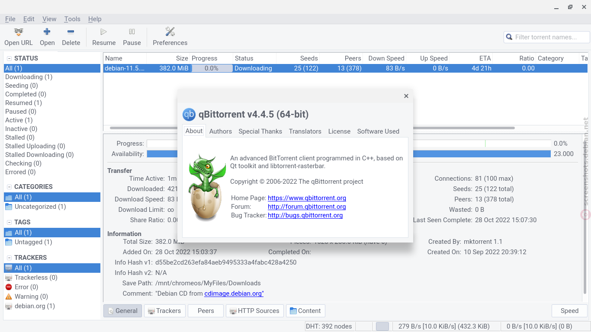Open the Tools menu

(x=72, y=19)
